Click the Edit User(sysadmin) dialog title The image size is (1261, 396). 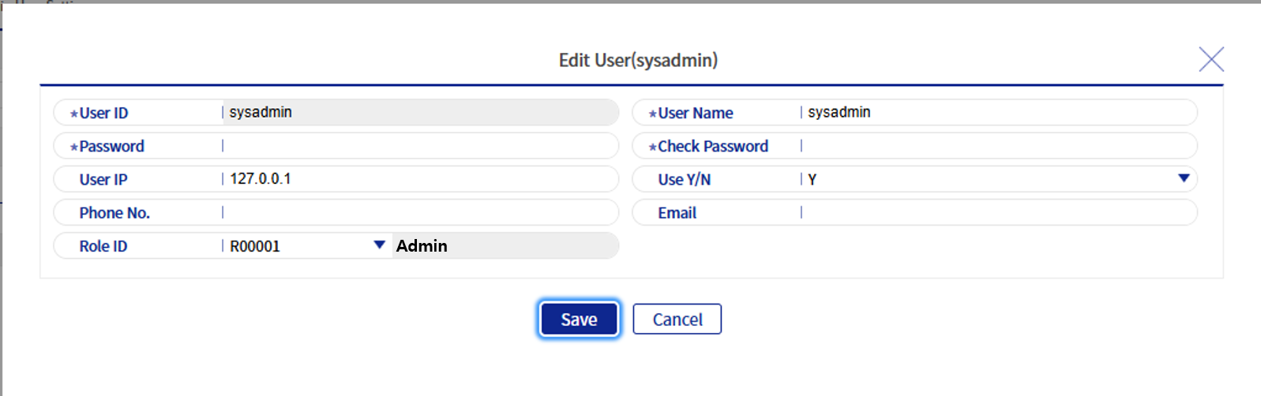(x=638, y=61)
